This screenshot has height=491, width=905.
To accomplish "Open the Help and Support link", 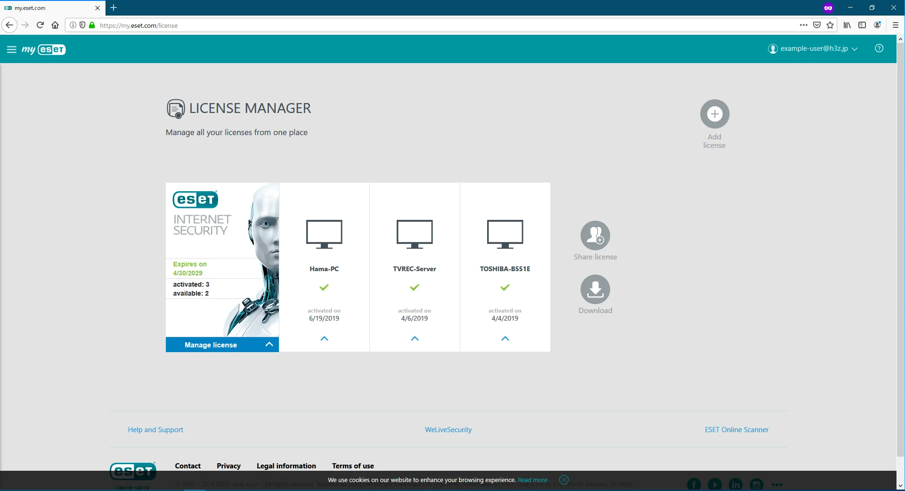I will coord(155,430).
